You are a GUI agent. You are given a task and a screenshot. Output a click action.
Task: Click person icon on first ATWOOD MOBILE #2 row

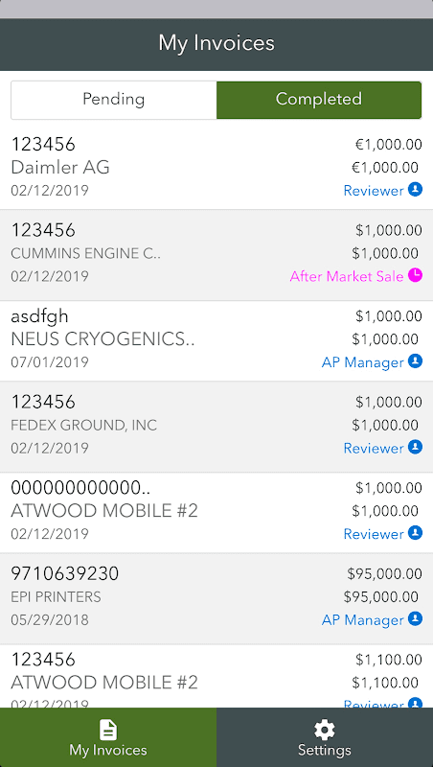tap(415, 533)
